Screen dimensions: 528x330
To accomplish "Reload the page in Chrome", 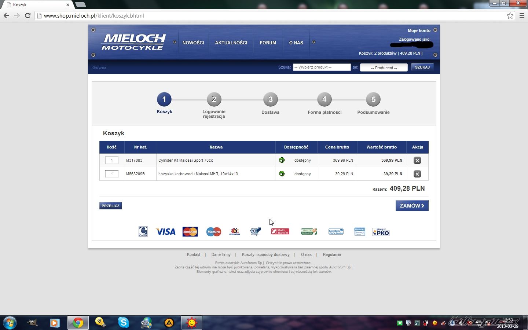I will (x=27, y=15).
